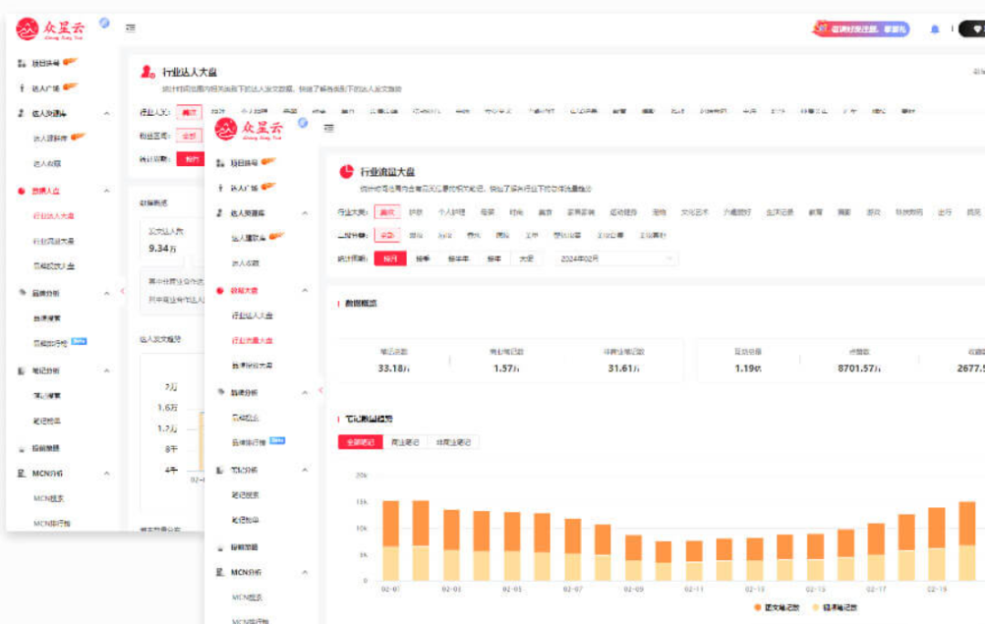The height and width of the screenshot is (624, 985).
Task: Open 行业流量大盘 in back window sidebar
Action: point(54,241)
